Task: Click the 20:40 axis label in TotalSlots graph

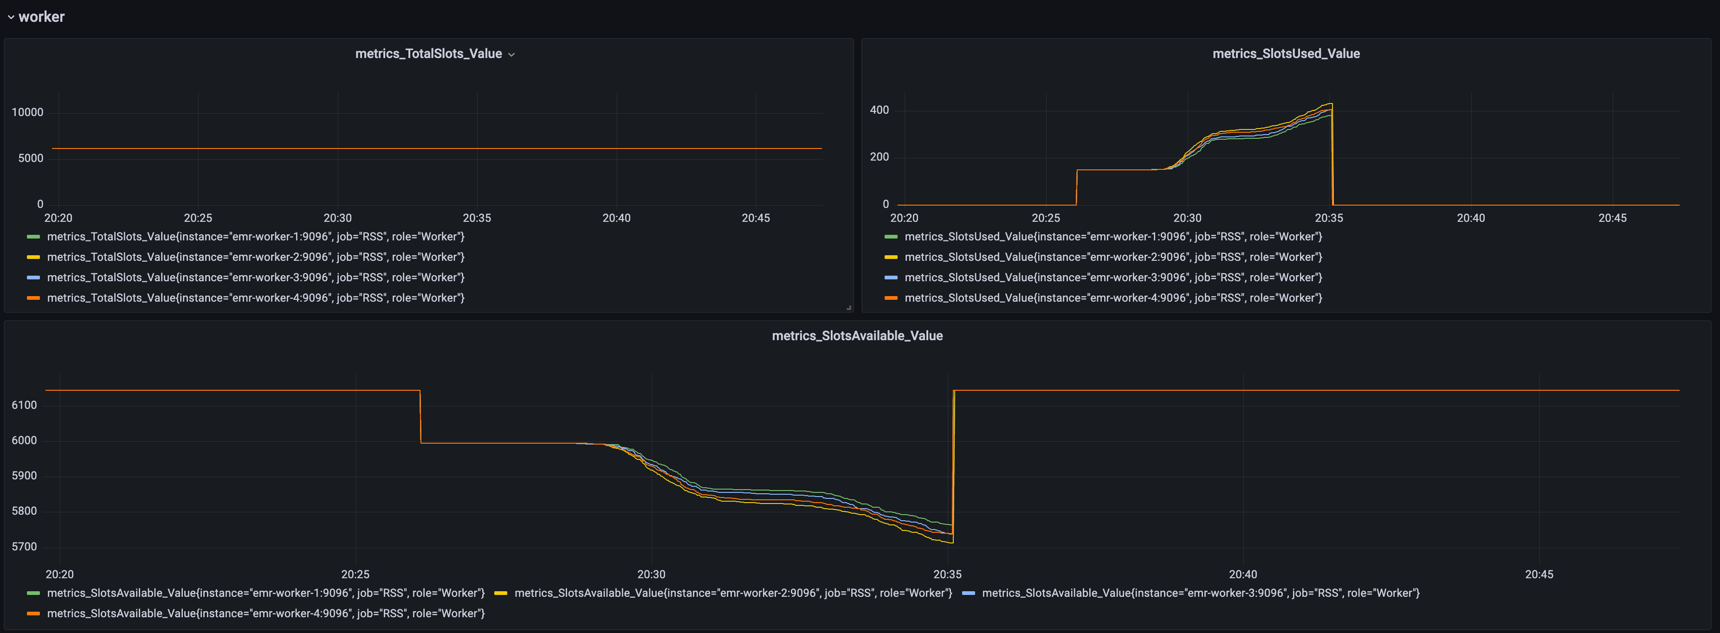Action: (616, 218)
